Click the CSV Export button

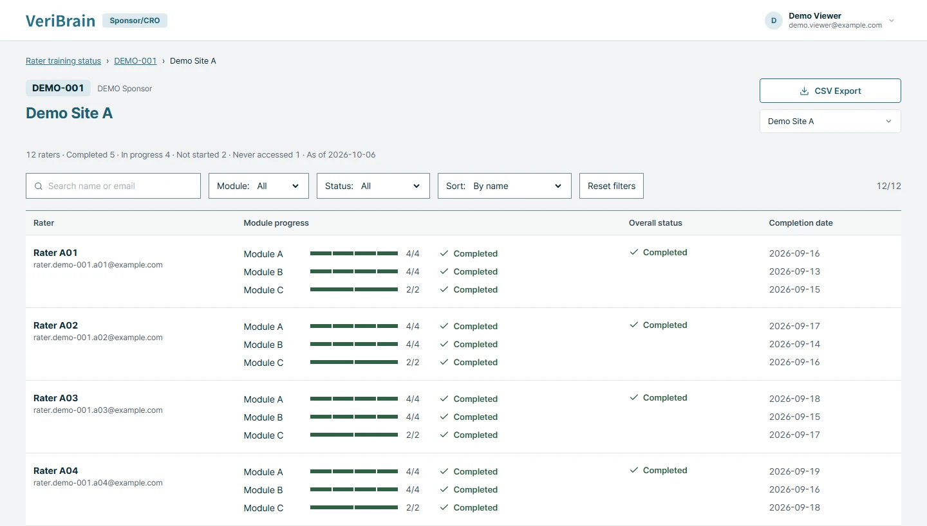click(830, 91)
